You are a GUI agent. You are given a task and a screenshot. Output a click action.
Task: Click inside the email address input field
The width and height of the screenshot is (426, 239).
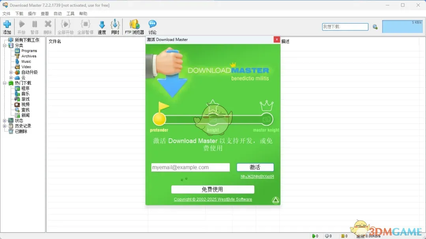coord(190,167)
